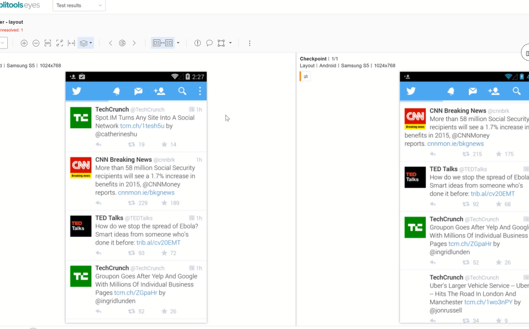Click the zoom out icon
Image resolution: width=529 pixels, height=329 pixels.
(x=36, y=43)
